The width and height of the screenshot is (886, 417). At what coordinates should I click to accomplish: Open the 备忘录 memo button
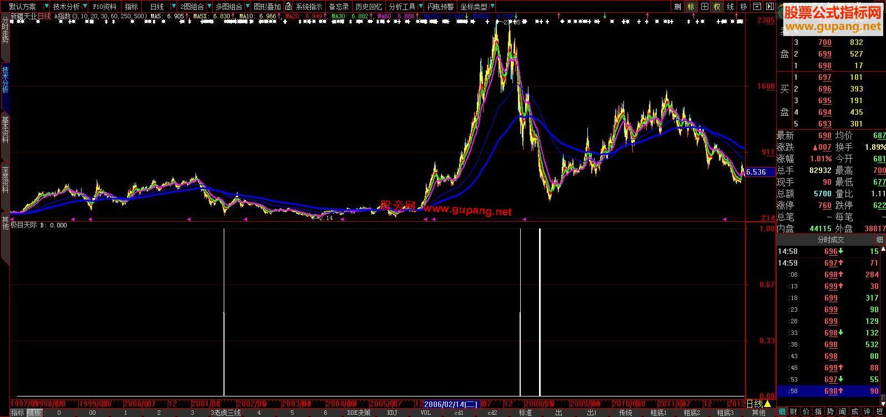click(x=339, y=7)
